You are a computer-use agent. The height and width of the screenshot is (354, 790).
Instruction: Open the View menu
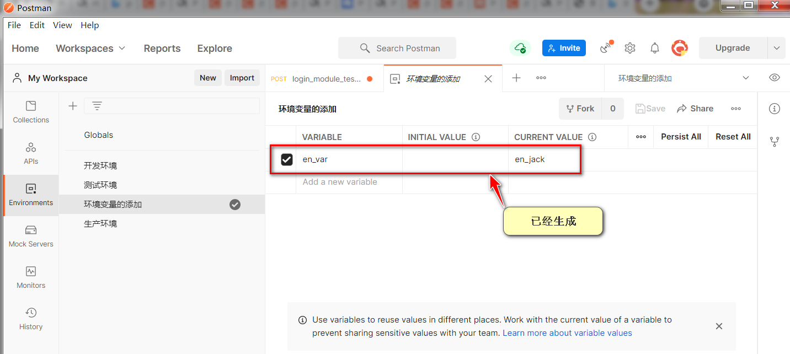(x=62, y=25)
